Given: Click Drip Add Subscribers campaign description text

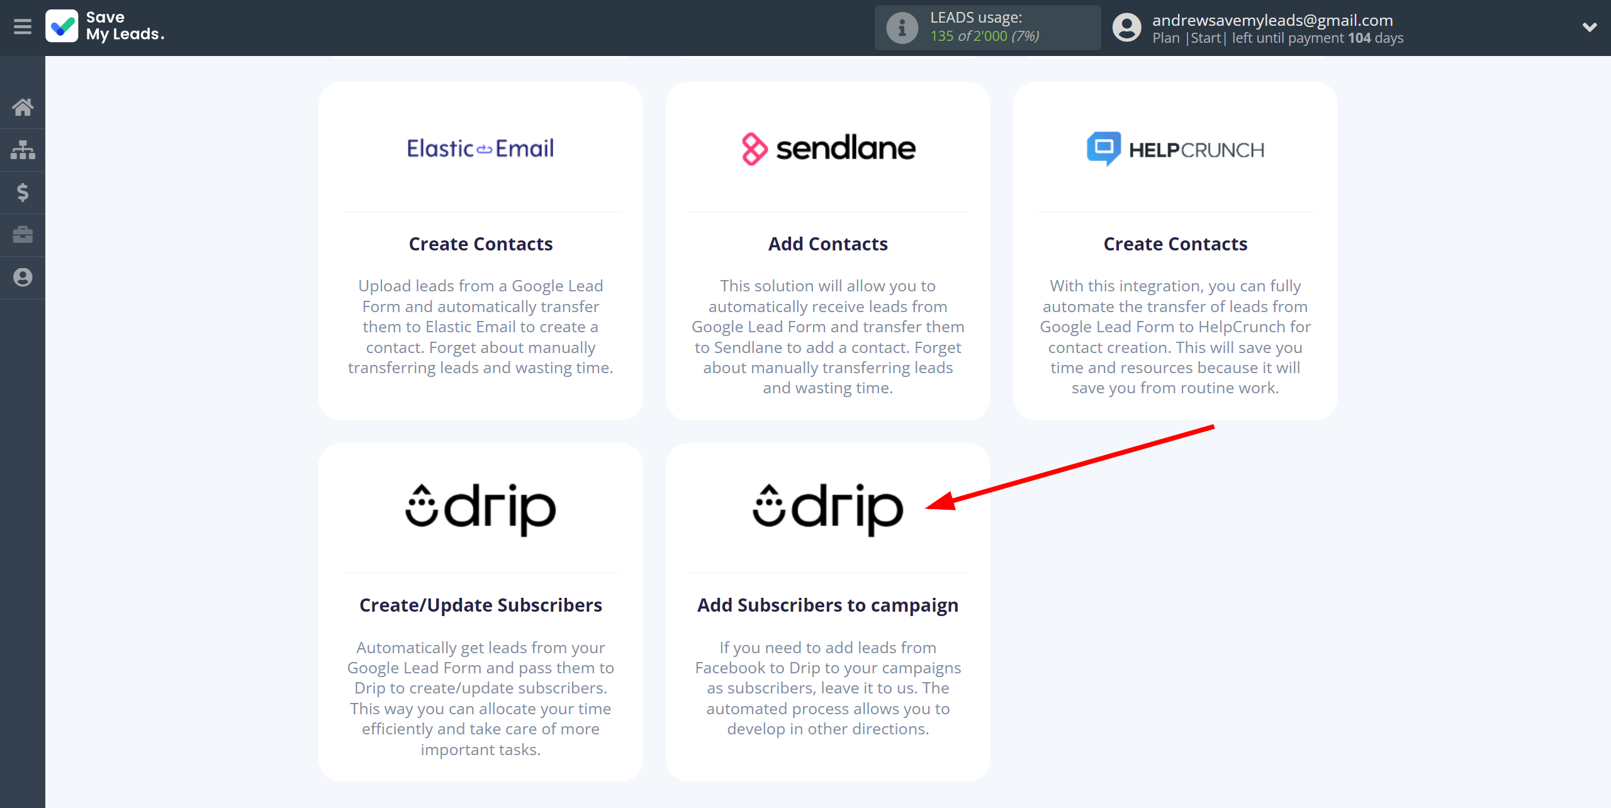Looking at the screenshot, I should (828, 688).
